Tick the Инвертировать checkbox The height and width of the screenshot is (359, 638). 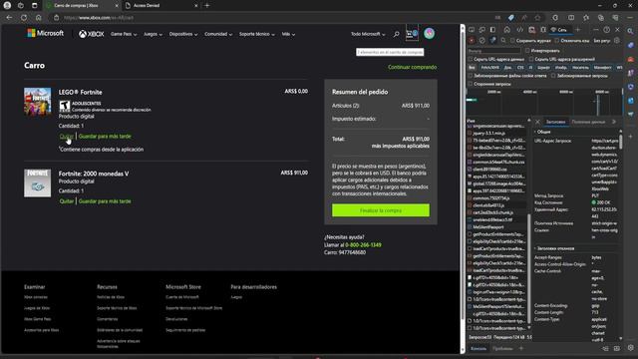[x=527, y=51]
